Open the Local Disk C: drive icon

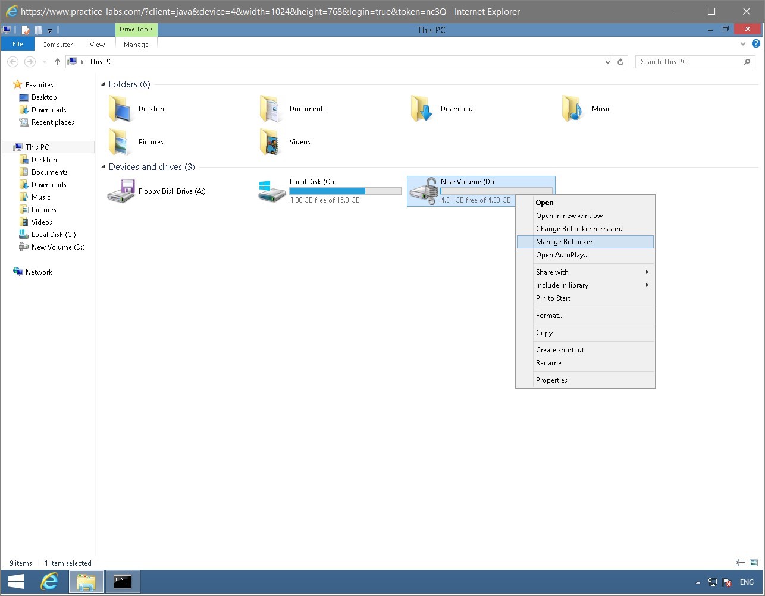pyautogui.click(x=271, y=189)
